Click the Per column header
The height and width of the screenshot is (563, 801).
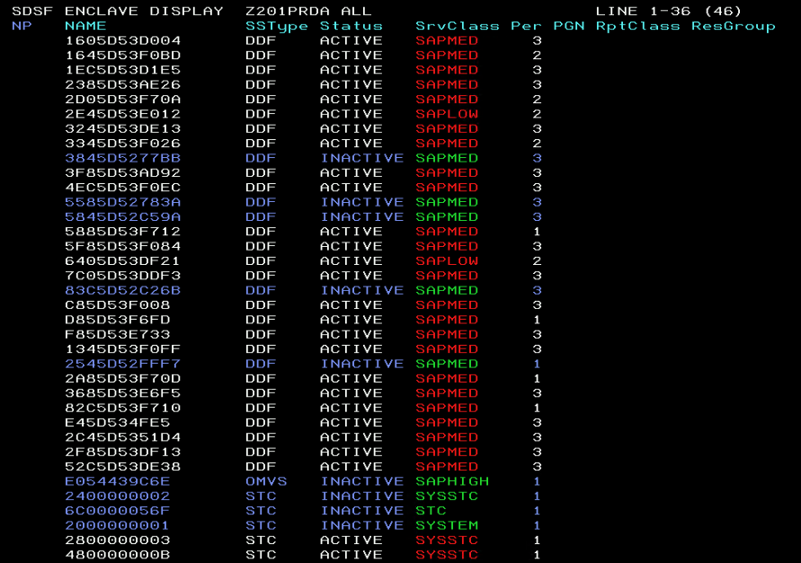526,26
